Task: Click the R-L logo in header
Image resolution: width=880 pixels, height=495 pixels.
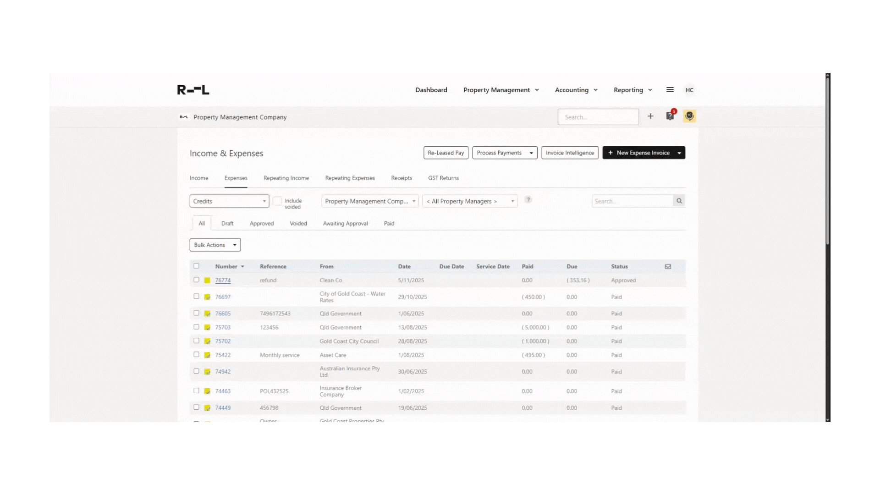Action: pyautogui.click(x=193, y=90)
